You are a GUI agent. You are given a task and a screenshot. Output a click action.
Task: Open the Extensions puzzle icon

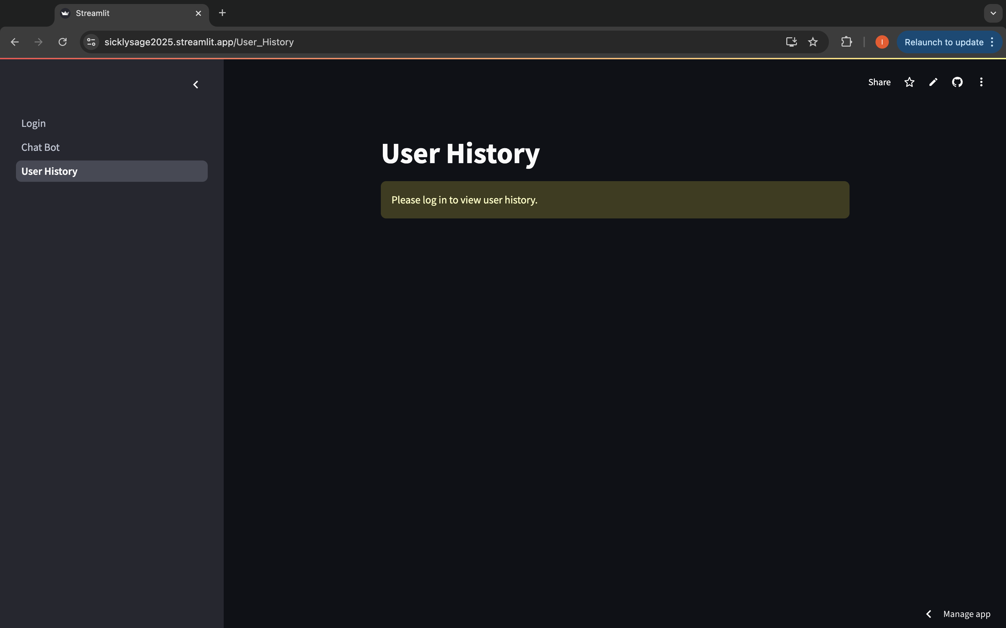point(846,42)
